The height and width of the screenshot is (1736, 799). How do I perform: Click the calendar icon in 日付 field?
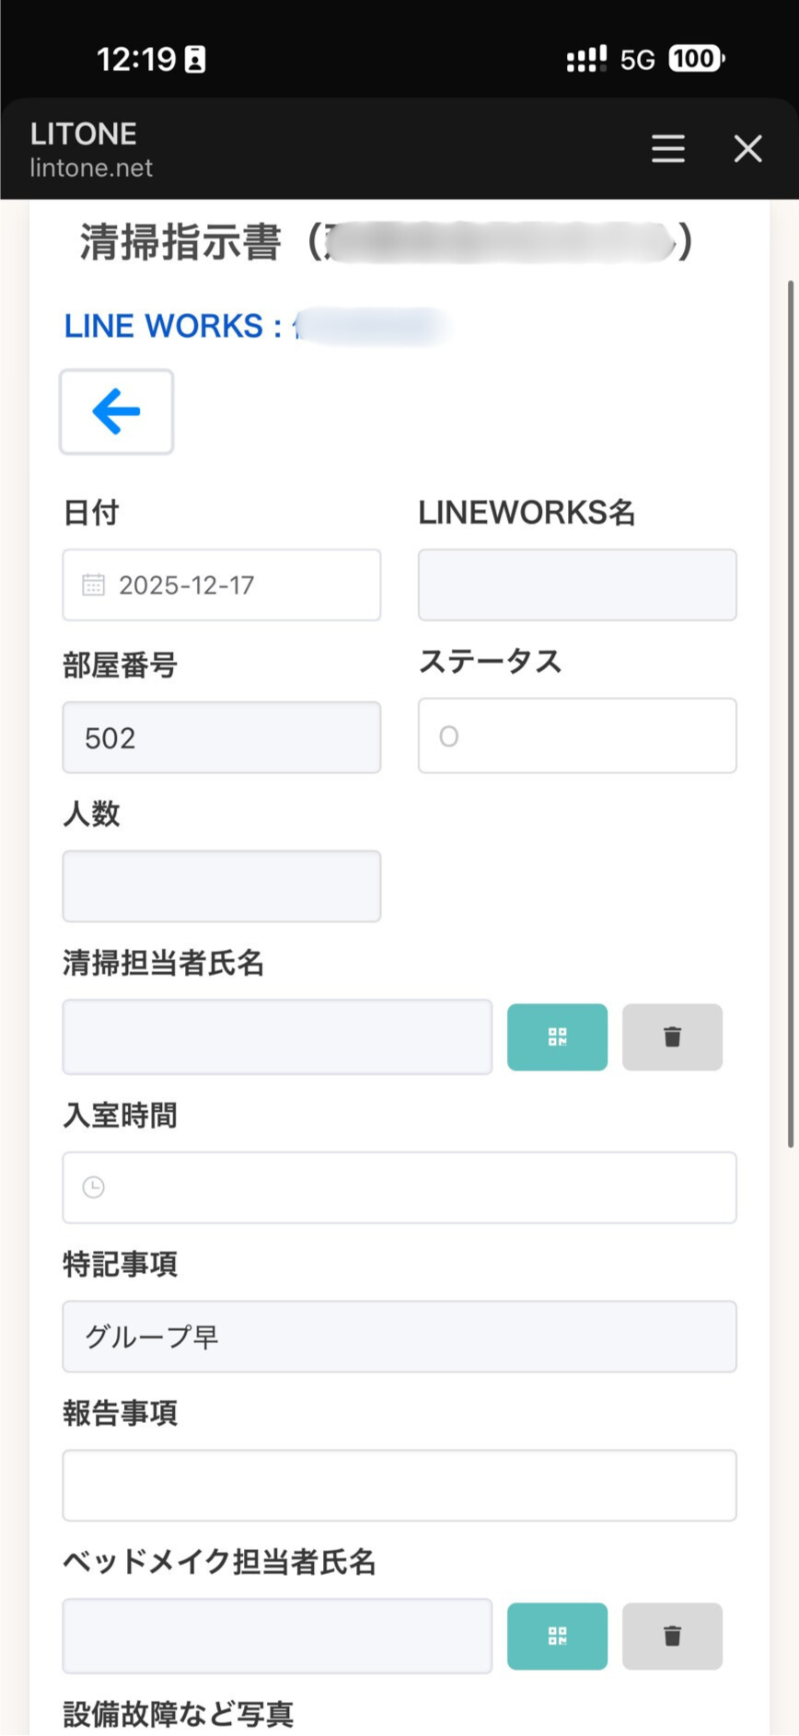[x=94, y=584]
